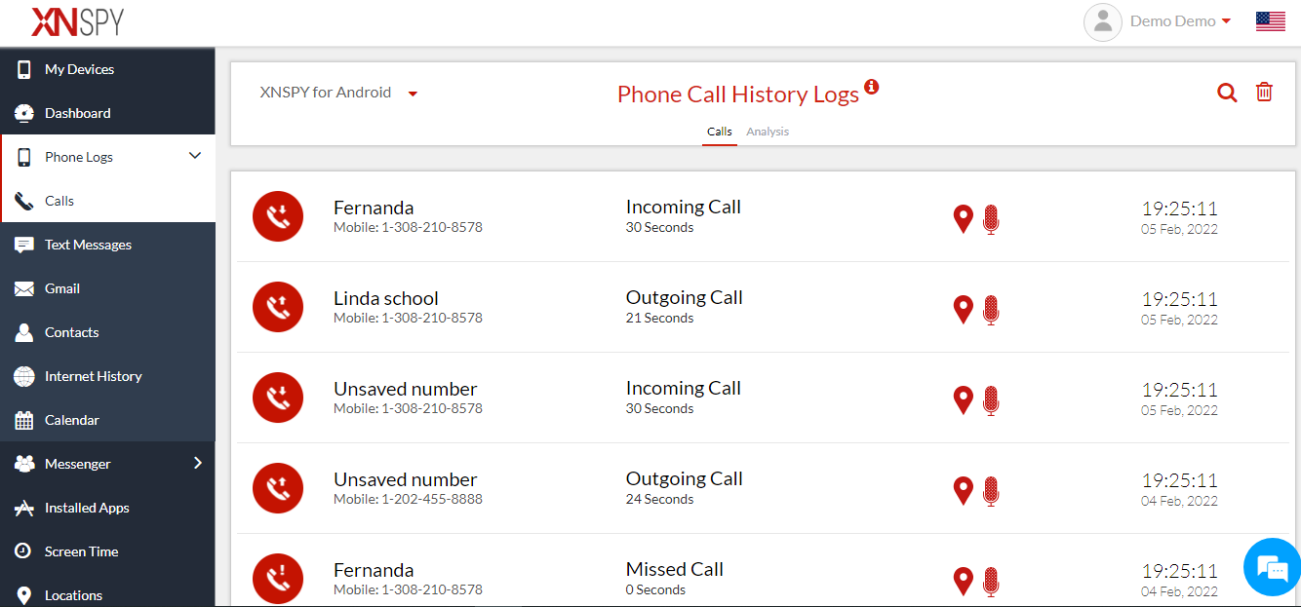The width and height of the screenshot is (1301, 607).
Task: Click the info icon beside Phone Call History Logs
Action: (872, 87)
